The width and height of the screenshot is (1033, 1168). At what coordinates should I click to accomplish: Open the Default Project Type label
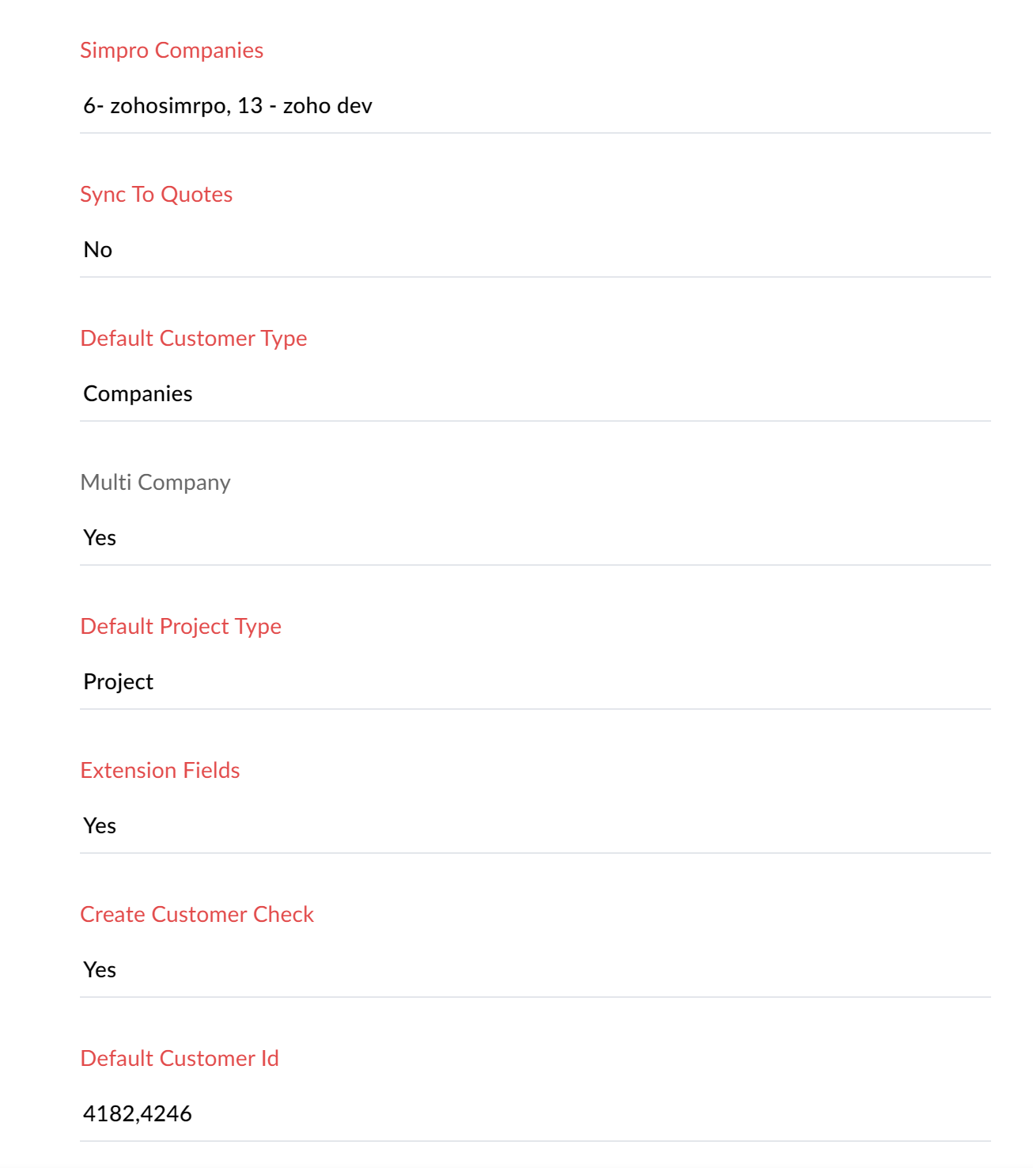point(181,627)
